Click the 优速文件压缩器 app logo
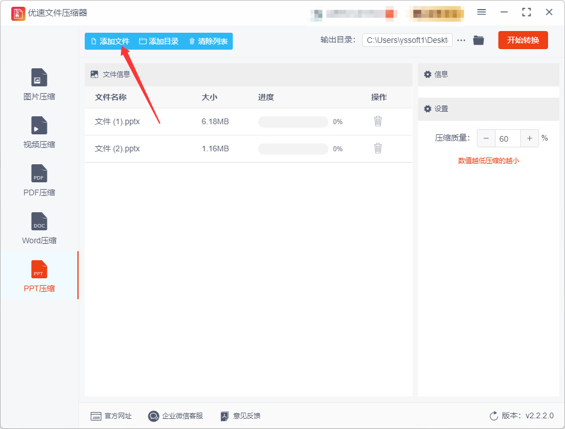This screenshot has width=565, height=429. point(18,14)
